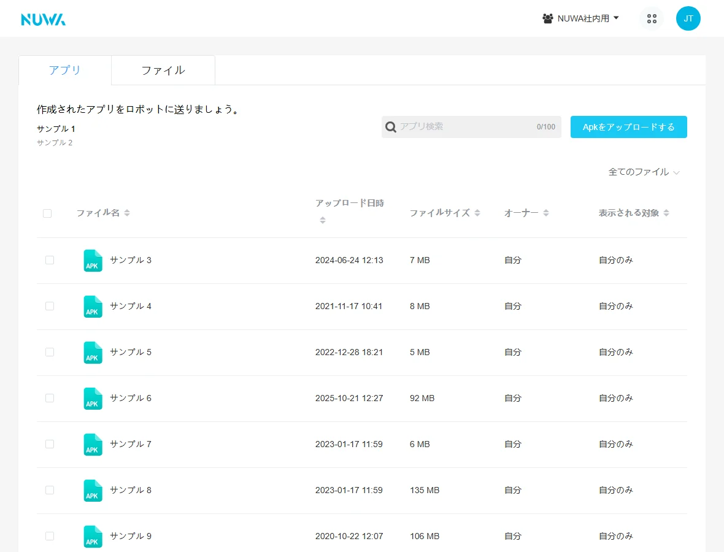
Task: Click file name サンプル 9
Action: (x=131, y=536)
